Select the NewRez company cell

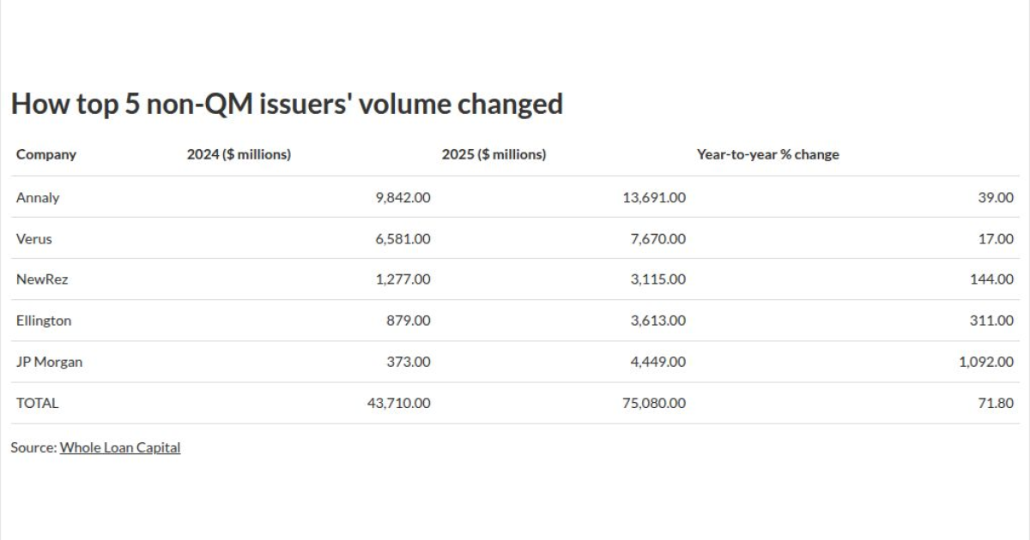(x=42, y=279)
